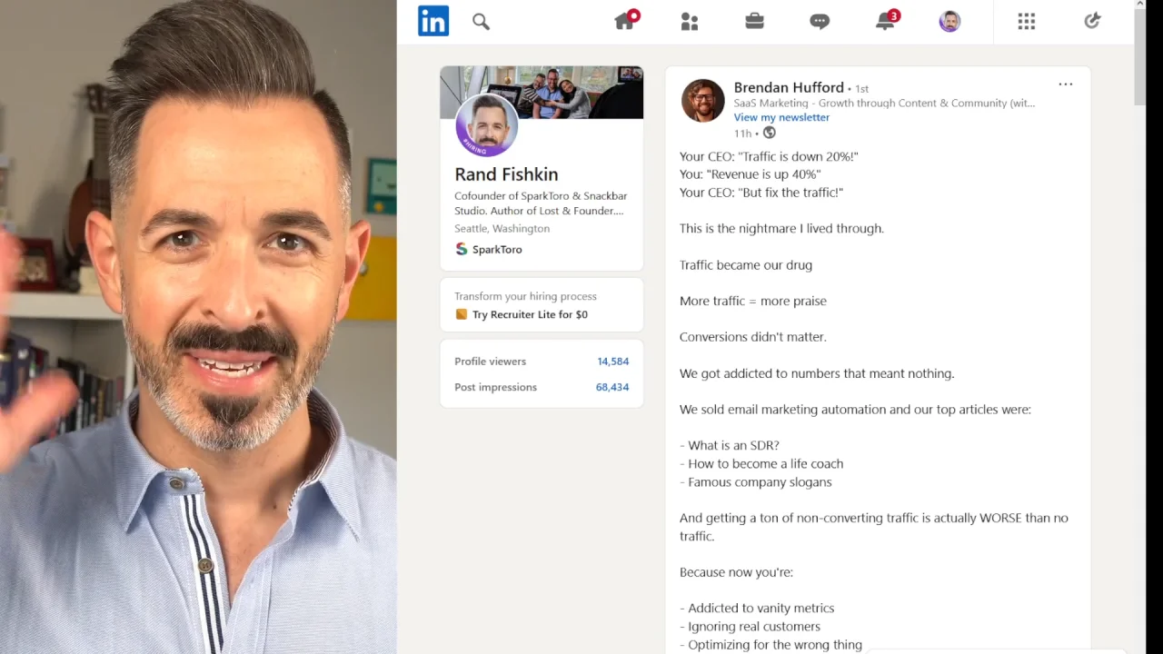Click the SparkToro logo icon
This screenshot has height=654, width=1163.
pyautogui.click(x=462, y=249)
